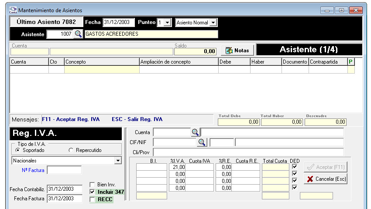Click the Asistente search magnifier icon

pyautogui.click(x=78, y=34)
